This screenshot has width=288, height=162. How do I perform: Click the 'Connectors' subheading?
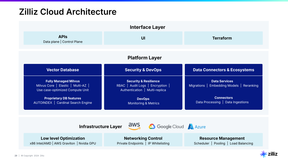point(223,98)
